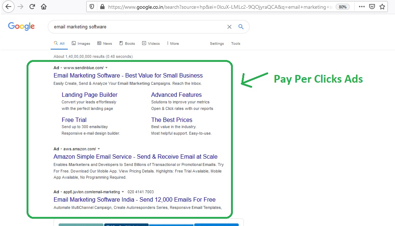Clear search query with X icon
This screenshot has width=395, height=226.
click(229, 27)
